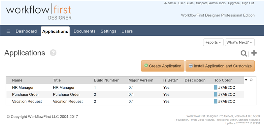Open the User Guide link
Image resolution: width=264 pixels, height=127 pixels.
(x=186, y=3)
